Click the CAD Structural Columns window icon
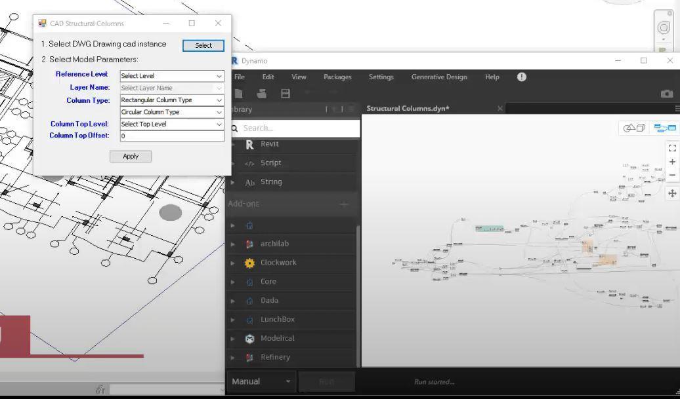This screenshot has height=399, width=680. (42, 24)
